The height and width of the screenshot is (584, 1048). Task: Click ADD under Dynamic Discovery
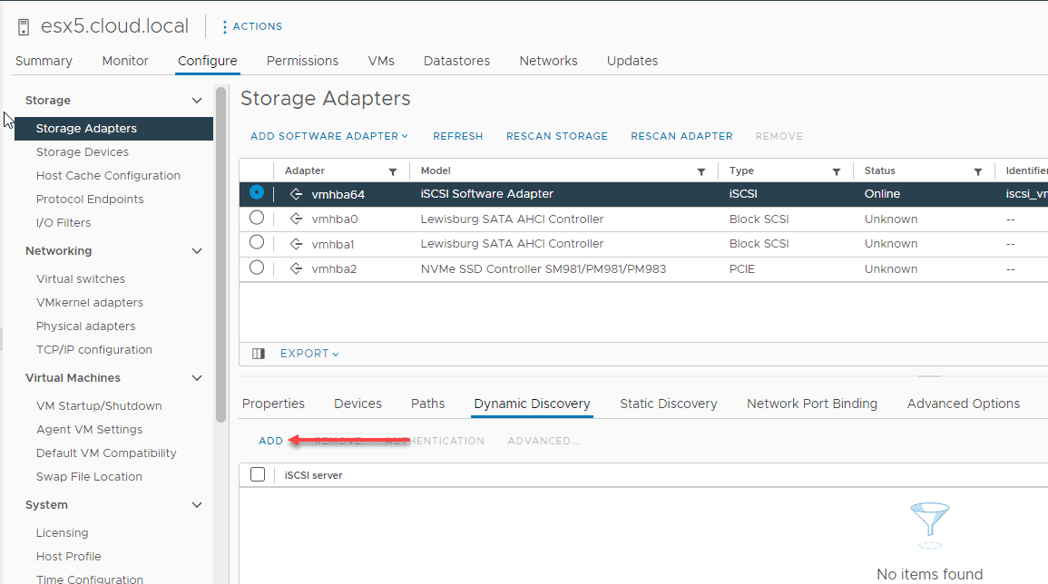[x=270, y=440]
